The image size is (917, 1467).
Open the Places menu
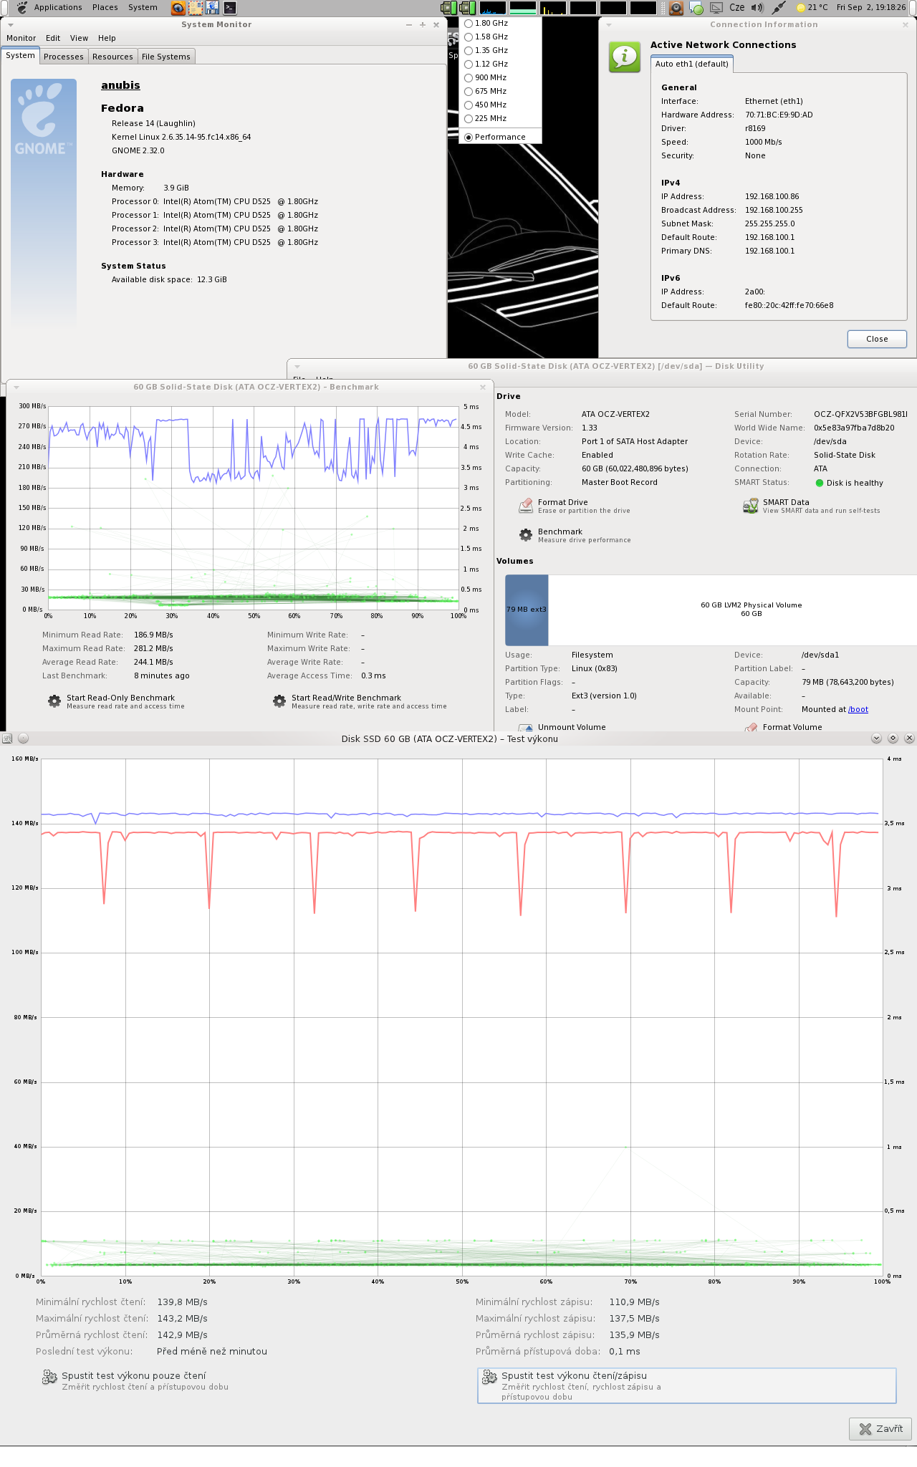[105, 8]
